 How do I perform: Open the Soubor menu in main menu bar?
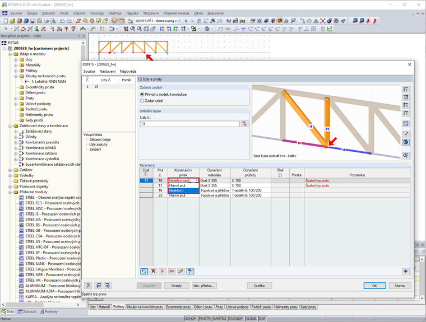tap(16, 13)
